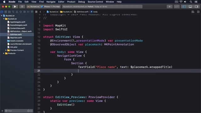Viewport: 201px width, 113px height.
Task: Open the related items grid menu
Action: click(x=36, y=12)
